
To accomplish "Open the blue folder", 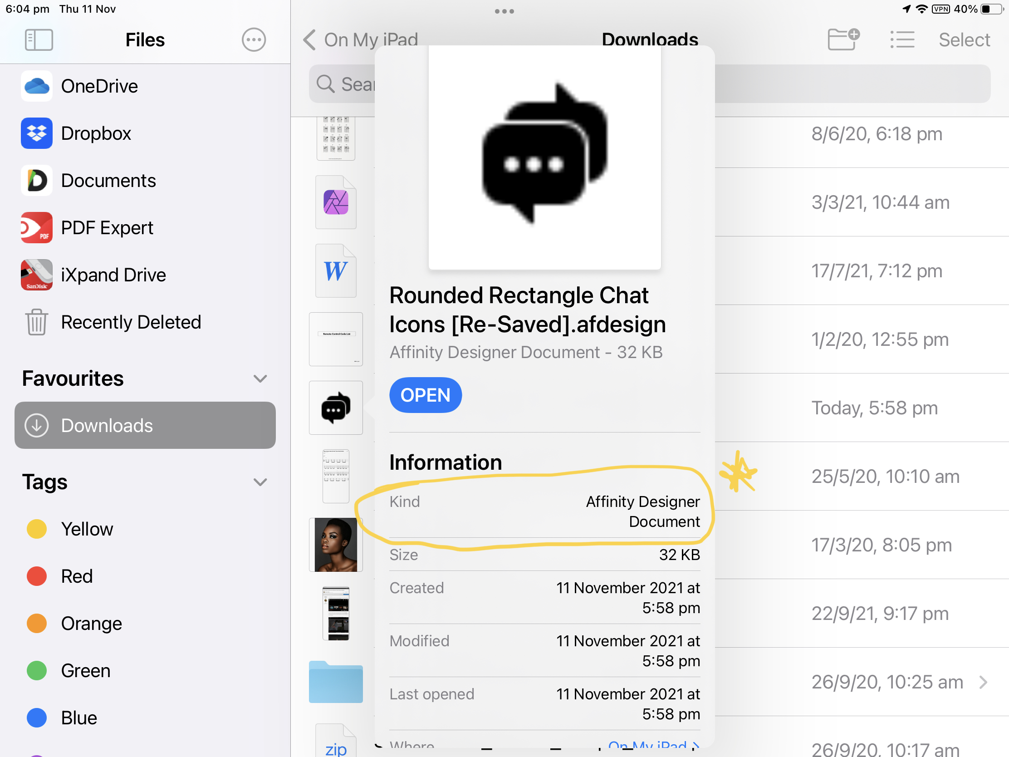I will (336, 682).
